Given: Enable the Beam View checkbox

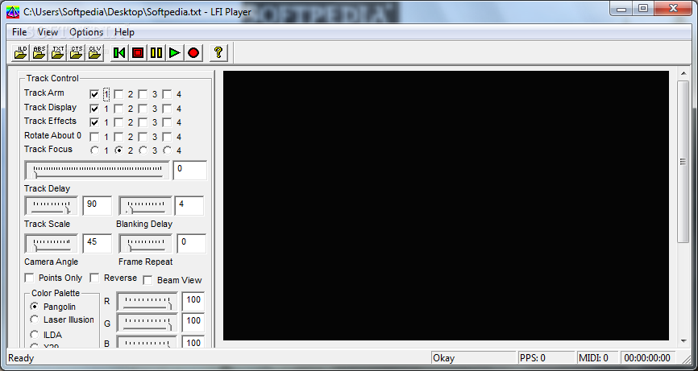Looking at the screenshot, I should click(147, 280).
